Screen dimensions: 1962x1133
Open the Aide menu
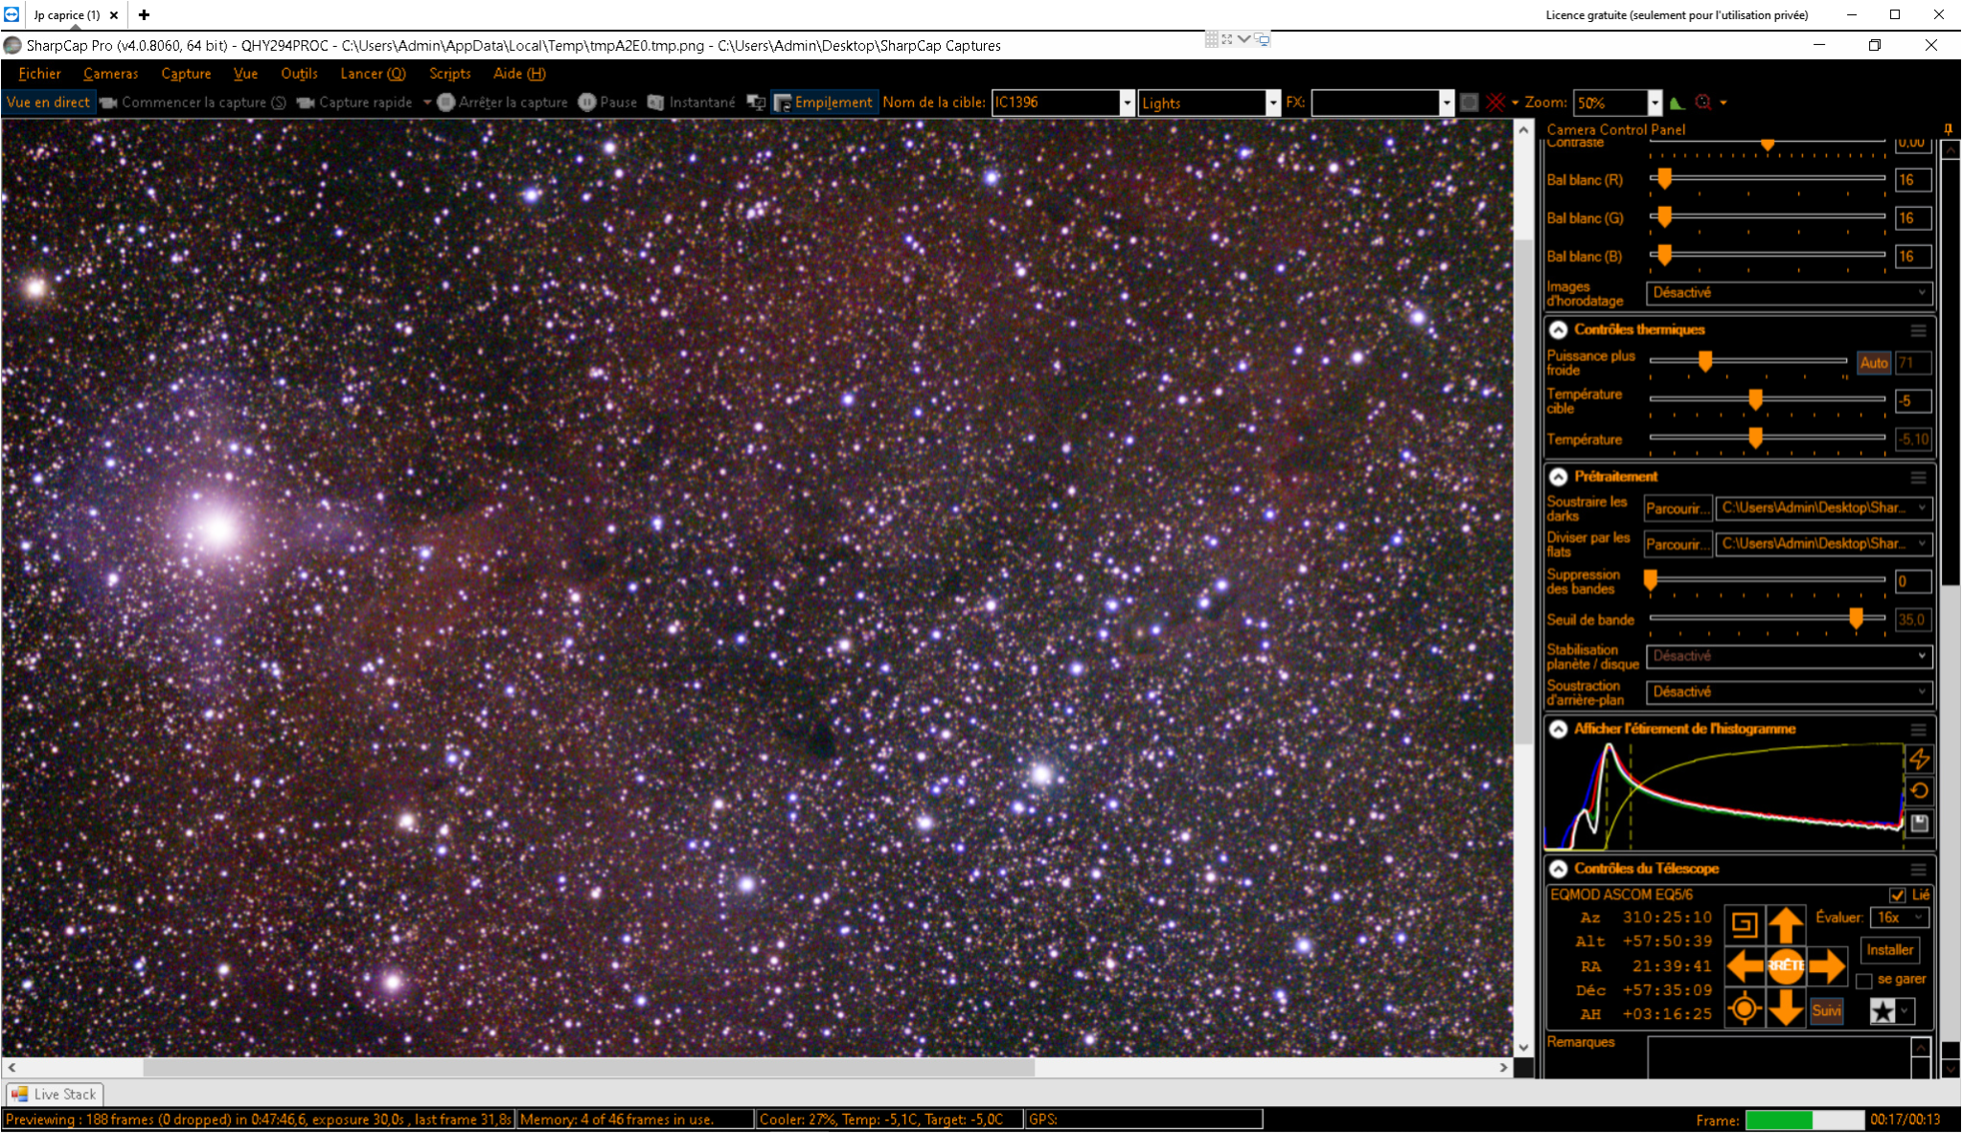(x=519, y=74)
